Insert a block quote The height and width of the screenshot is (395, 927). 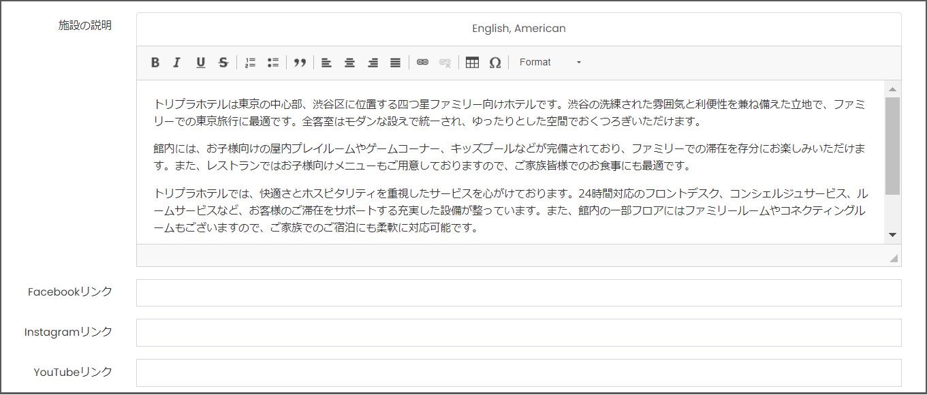(x=300, y=63)
